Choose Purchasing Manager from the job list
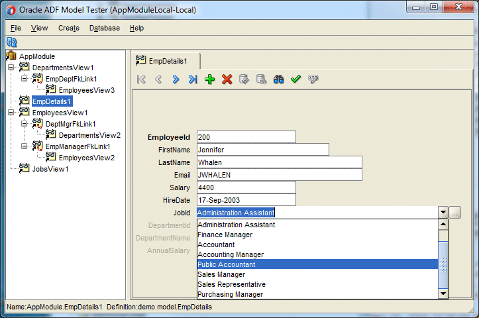The width and height of the screenshot is (479, 318). point(318,294)
